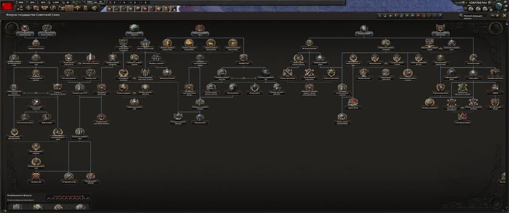The height and width of the screenshot is (213, 509).
Task: Open officer corps via the cap icon
Action: [x=94, y=8]
